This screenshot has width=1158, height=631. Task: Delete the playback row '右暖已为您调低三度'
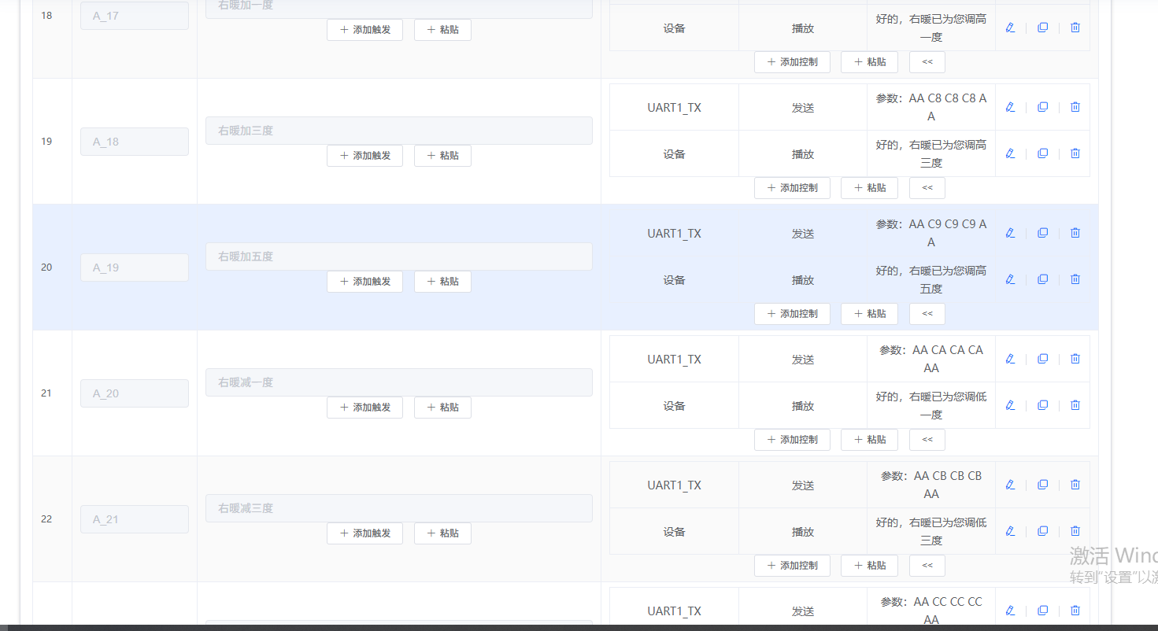[x=1075, y=531]
